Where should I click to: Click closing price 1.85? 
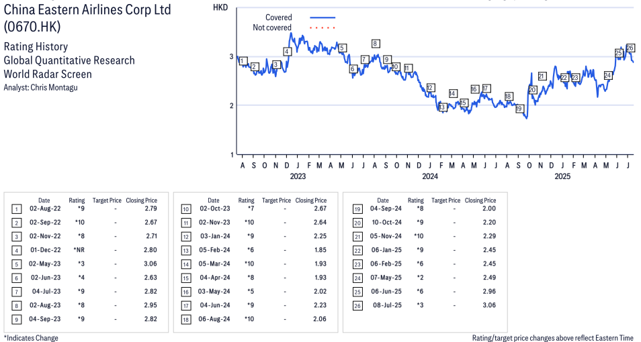coord(320,249)
